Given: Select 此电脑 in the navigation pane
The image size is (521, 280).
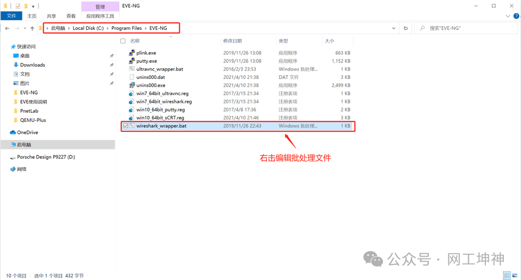Looking at the screenshot, I should (58, 145).
